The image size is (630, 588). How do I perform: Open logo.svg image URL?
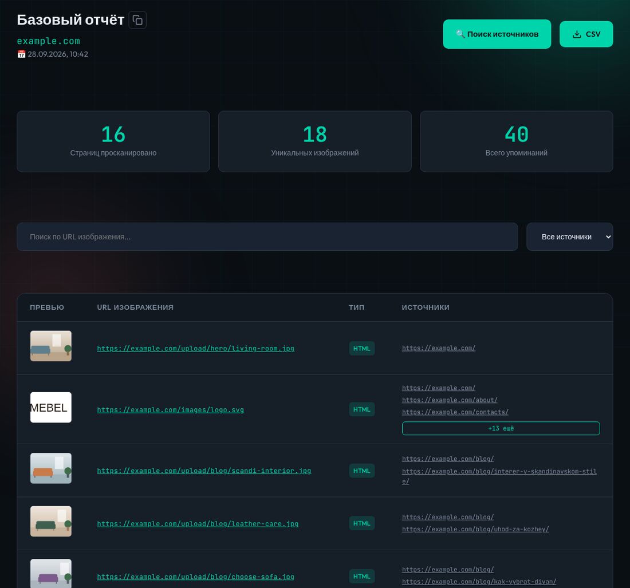[170, 410]
